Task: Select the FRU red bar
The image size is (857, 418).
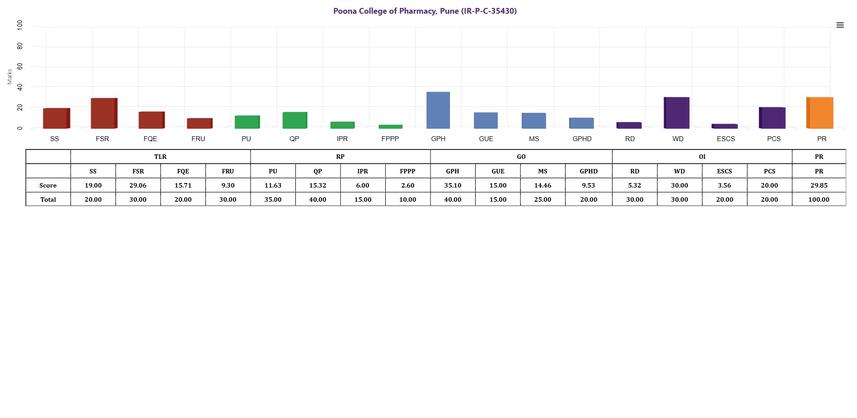Action: [x=199, y=123]
